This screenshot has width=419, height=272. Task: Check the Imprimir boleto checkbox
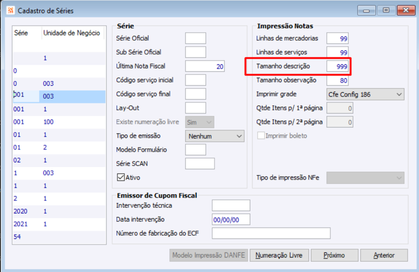261,135
